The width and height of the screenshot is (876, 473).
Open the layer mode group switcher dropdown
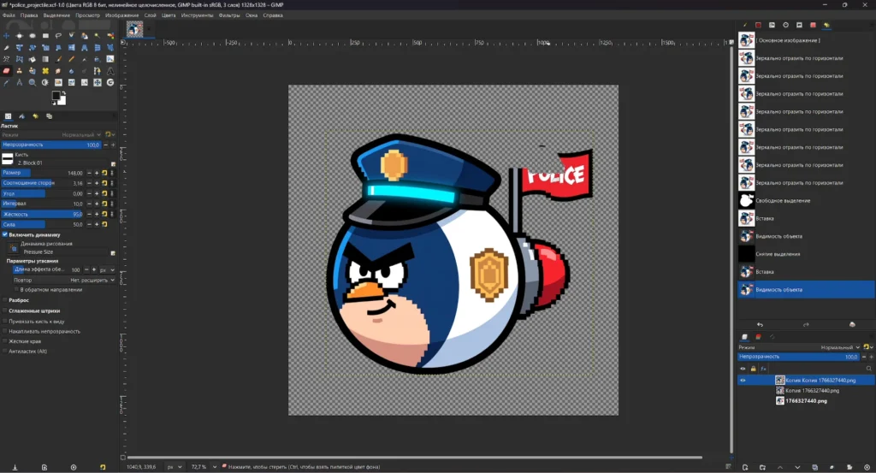[x=867, y=347]
